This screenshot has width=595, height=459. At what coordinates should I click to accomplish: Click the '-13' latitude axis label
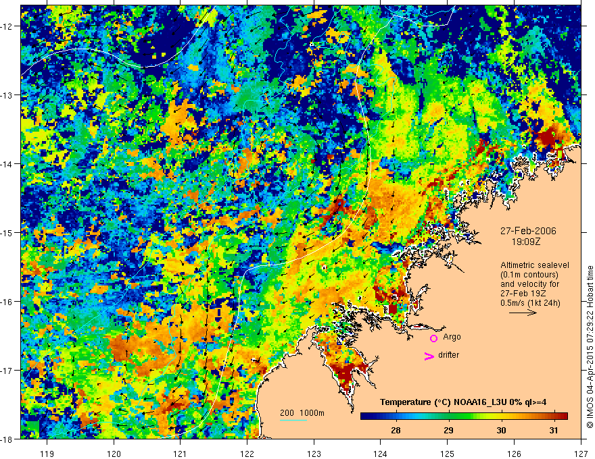[7, 95]
